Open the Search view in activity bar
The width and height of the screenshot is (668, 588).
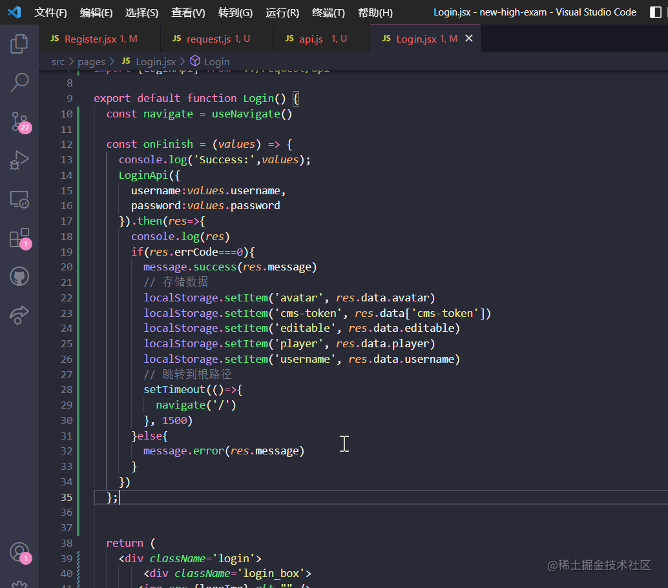point(19,82)
